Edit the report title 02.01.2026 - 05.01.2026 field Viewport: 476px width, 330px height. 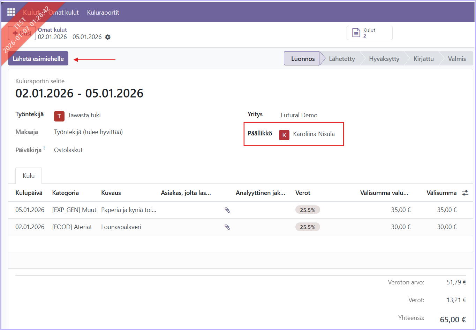click(x=80, y=93)
